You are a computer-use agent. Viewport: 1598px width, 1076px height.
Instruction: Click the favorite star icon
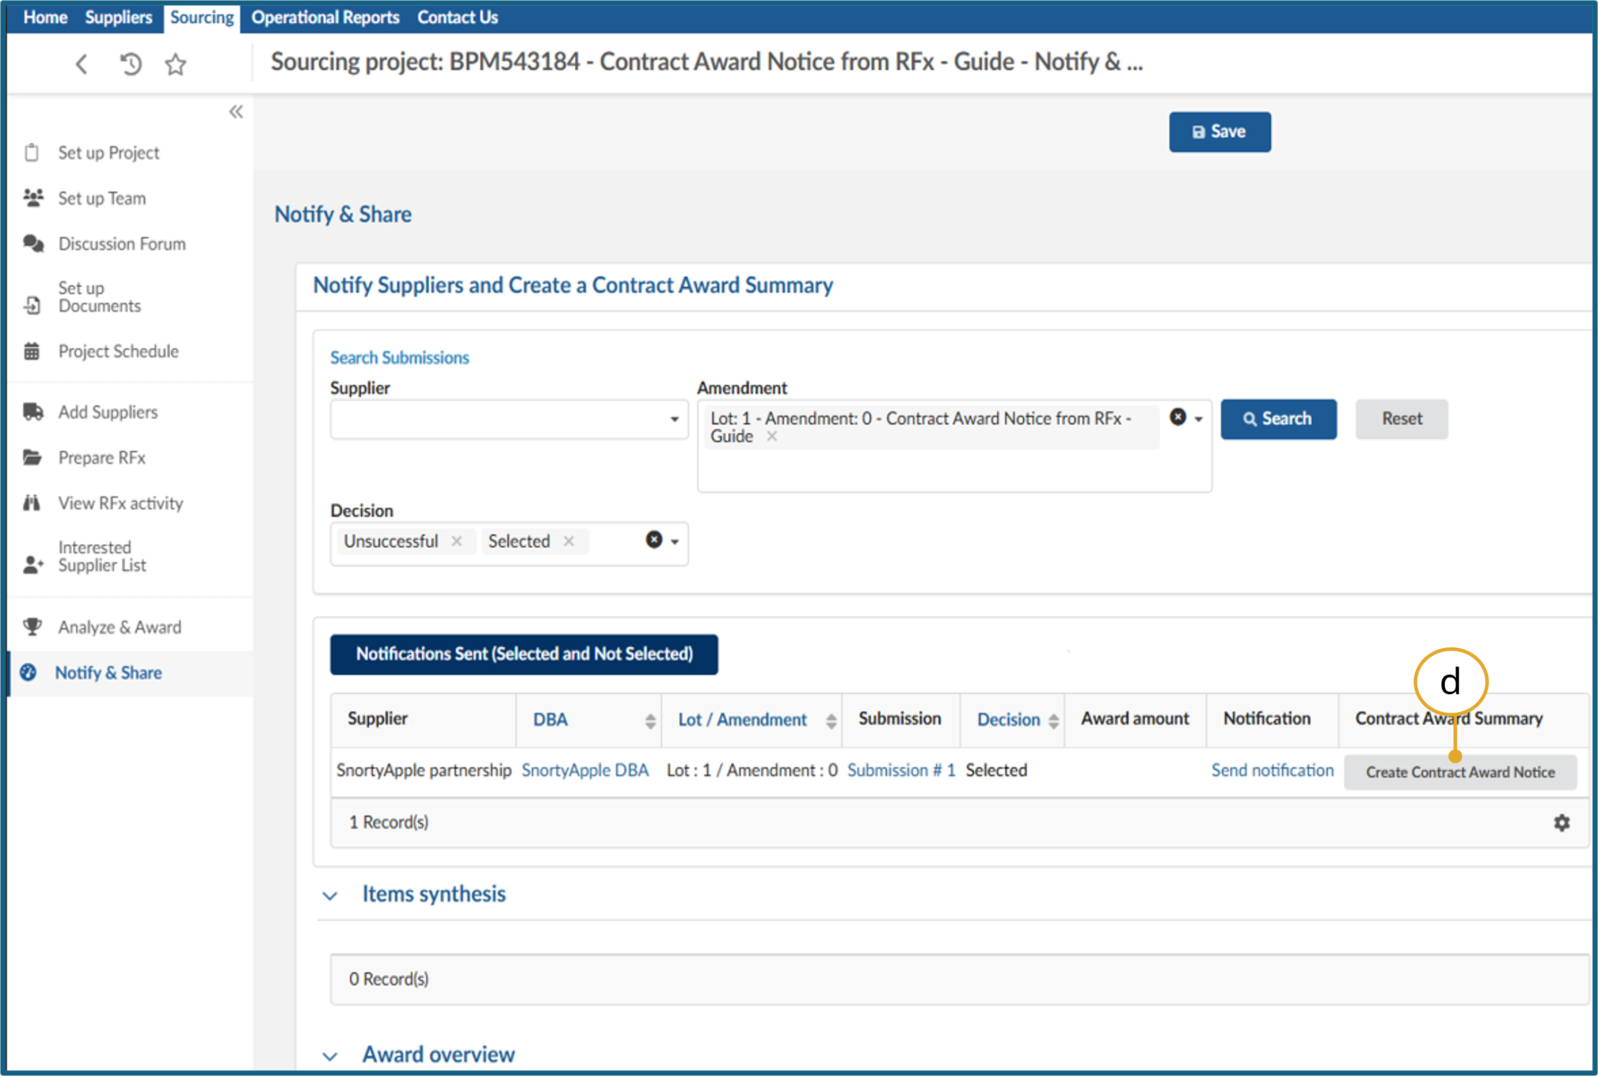point(176,65)
